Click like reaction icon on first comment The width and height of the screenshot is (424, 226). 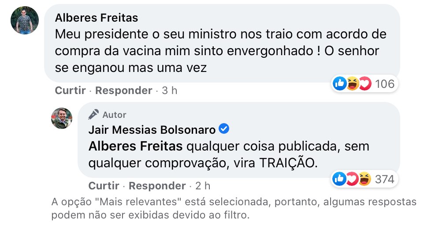(340, 83)
